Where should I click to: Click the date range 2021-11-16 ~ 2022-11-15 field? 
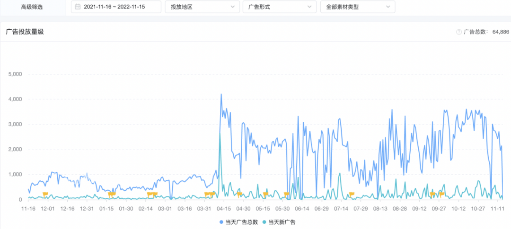116,7
